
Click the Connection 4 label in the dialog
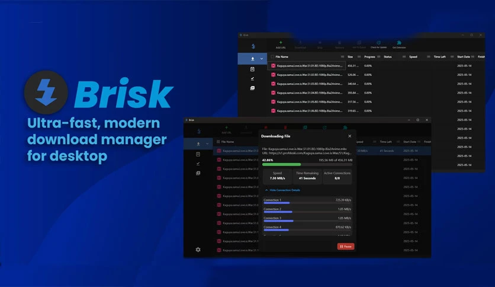[272, 227]
